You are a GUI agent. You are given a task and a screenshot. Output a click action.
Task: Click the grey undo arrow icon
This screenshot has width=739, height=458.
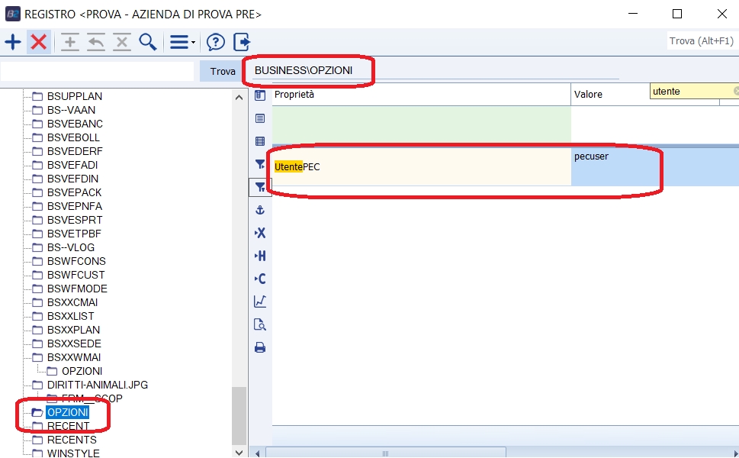pos(96,42)
